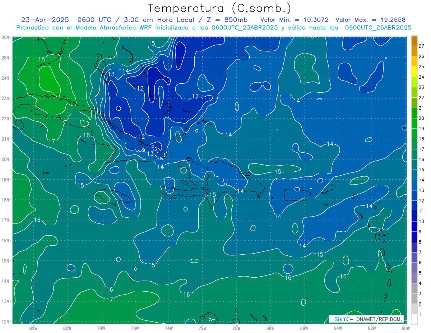Click the teal legend band between 16 and 17

coord(414,154)
